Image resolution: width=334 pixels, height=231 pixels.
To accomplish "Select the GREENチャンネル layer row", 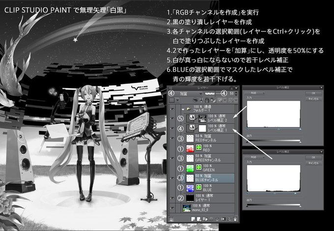I will (209, 158).
